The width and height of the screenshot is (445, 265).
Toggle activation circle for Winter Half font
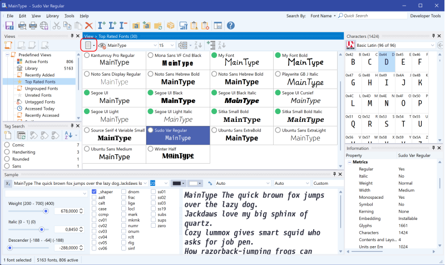(151, 149)
